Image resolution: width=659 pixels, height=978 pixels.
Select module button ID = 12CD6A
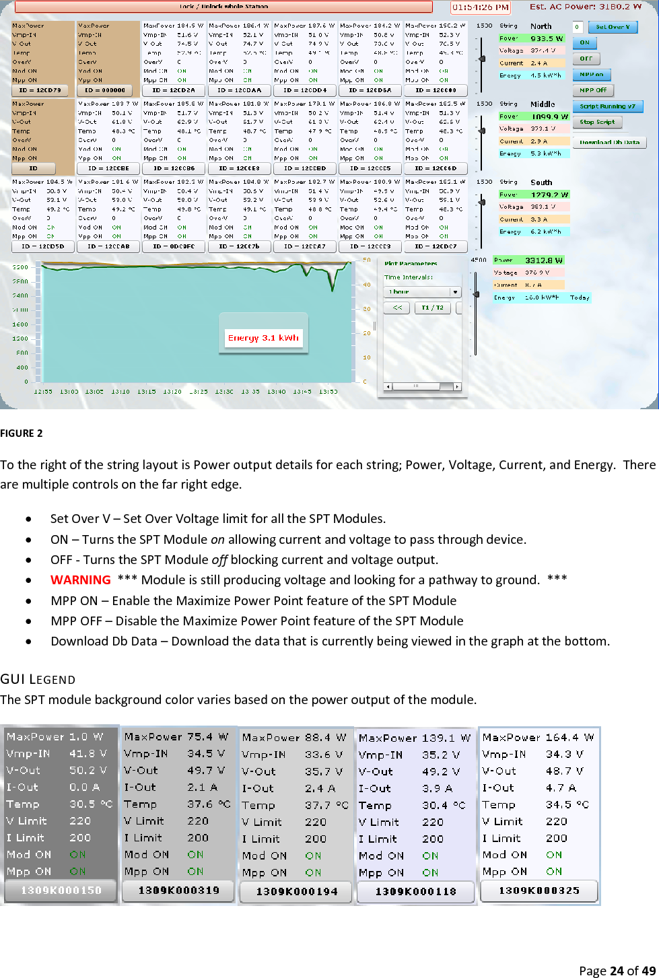tap(370, 90)
